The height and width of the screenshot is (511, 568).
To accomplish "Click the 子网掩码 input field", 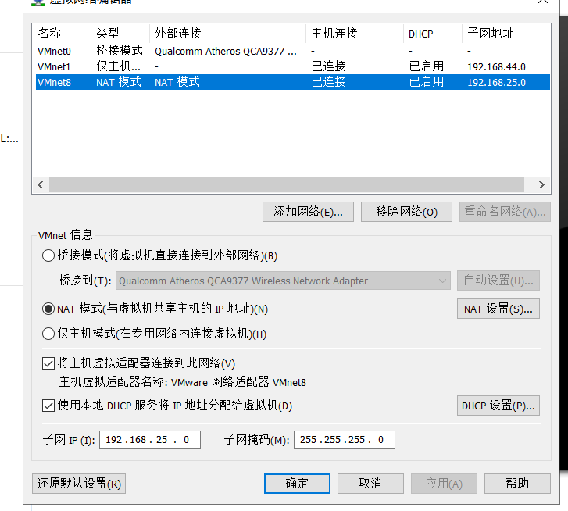I will tap(345, 440).
